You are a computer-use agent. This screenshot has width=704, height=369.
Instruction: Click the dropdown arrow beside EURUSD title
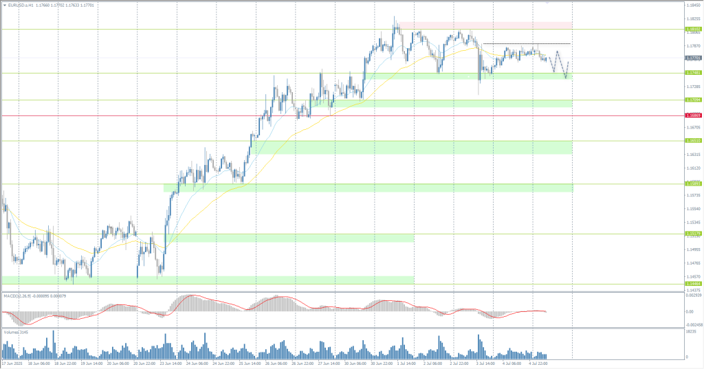tap(4, 6)
